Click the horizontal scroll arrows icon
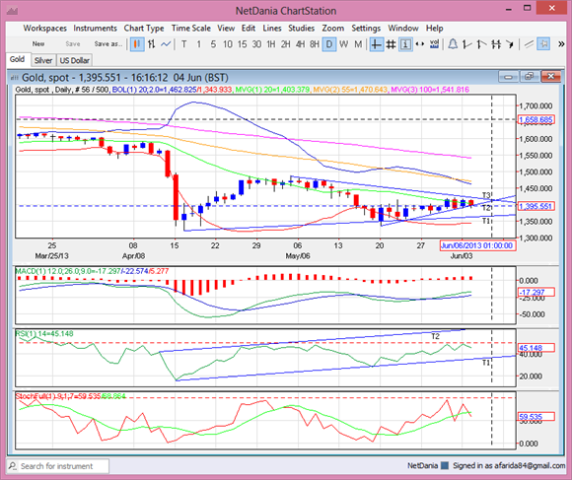Viewport: 572px width, 480px height. (x=420, y=44)
